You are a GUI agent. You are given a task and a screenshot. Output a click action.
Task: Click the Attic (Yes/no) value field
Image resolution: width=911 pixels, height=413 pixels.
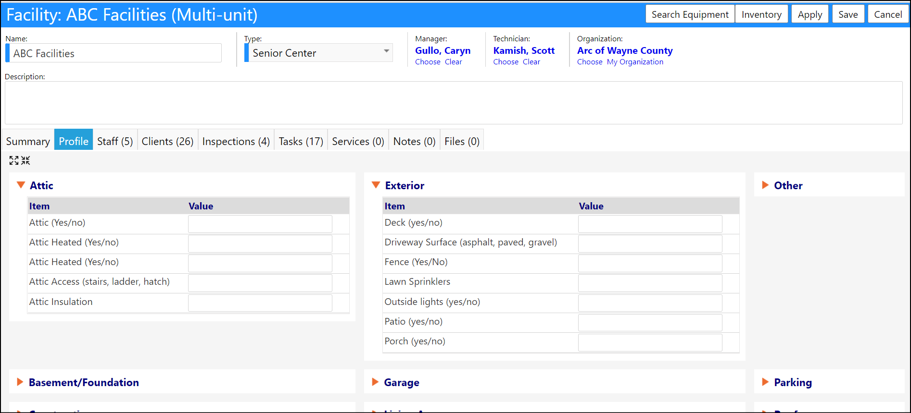click(260, 224)
